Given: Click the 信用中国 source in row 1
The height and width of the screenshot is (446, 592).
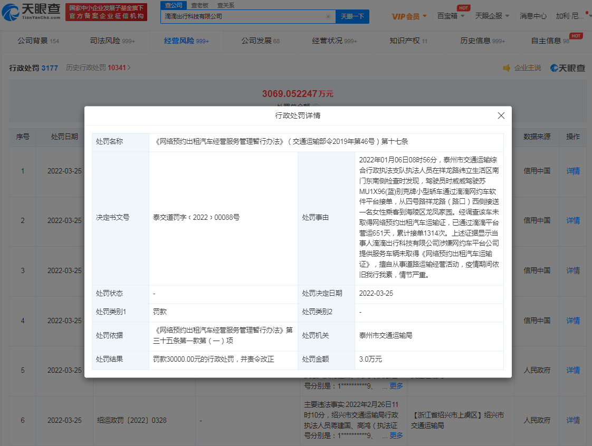Looking at the screenshot, I should [537, 171].
